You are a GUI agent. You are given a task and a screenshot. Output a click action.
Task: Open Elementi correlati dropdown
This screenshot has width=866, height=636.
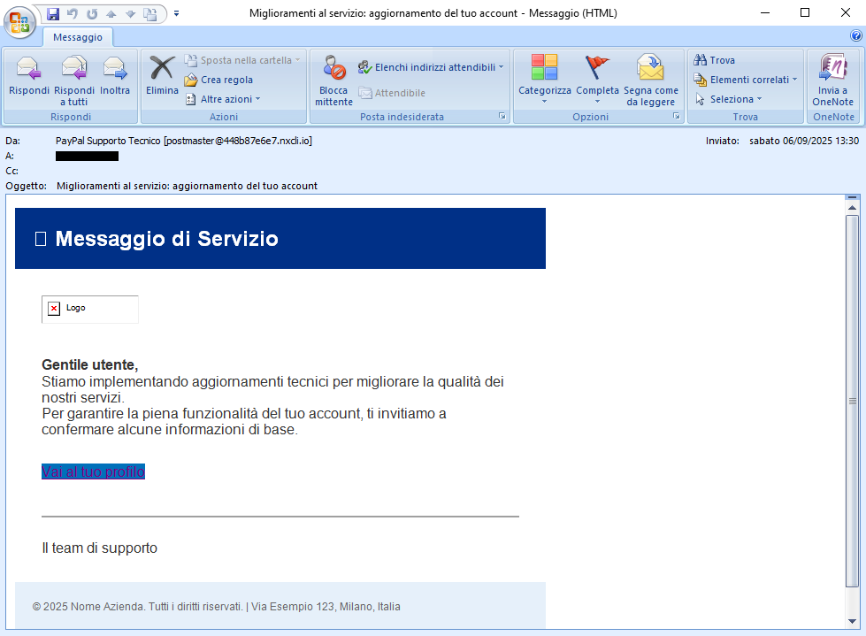point(746,80)
